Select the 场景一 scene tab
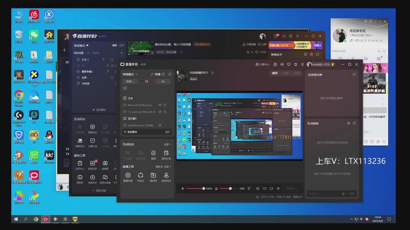Screen dimensions: 410x230 click(x=130, y=81)
